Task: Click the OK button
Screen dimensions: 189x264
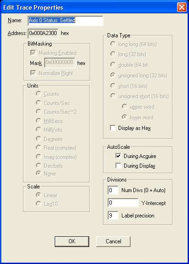Action: (x=72, y=241)
